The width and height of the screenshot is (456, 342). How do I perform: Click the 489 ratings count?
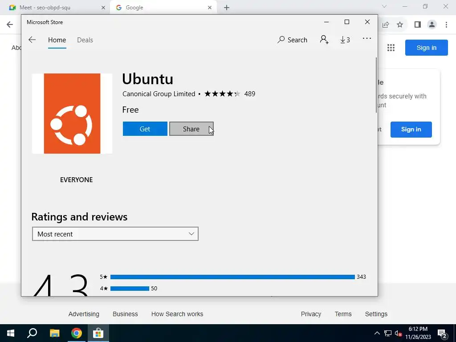point(249,94)
